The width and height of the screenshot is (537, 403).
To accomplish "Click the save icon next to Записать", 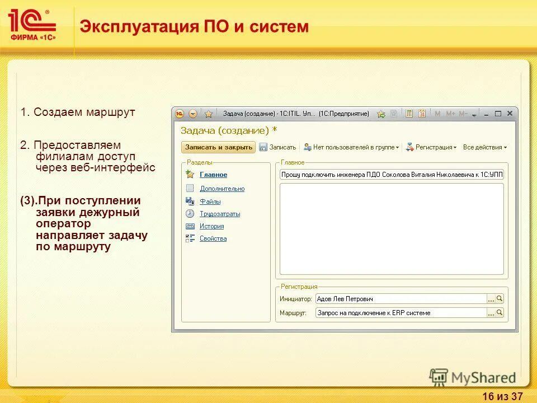I will point(262,147).
